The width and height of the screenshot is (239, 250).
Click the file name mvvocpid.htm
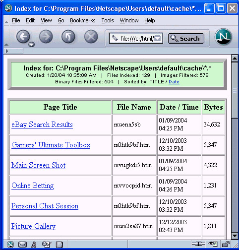[x=133, y=186]
